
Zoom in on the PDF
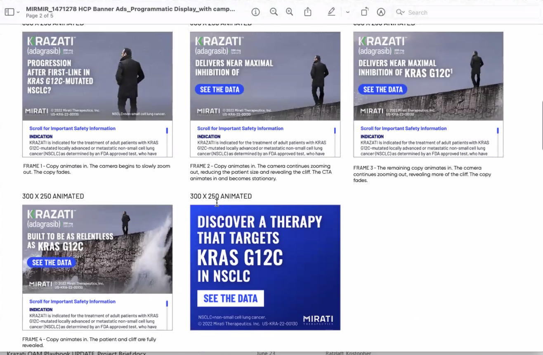point(290,12)
